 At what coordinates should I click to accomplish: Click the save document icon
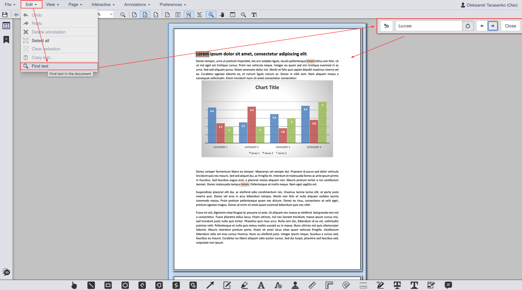pos(5,15)
